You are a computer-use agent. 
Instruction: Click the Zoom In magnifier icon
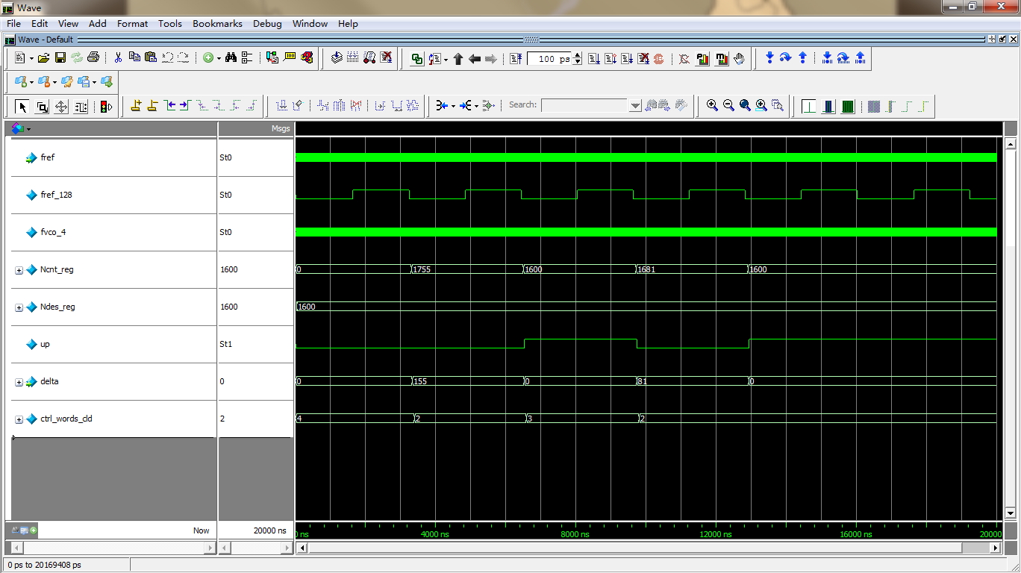pos(712,106)
